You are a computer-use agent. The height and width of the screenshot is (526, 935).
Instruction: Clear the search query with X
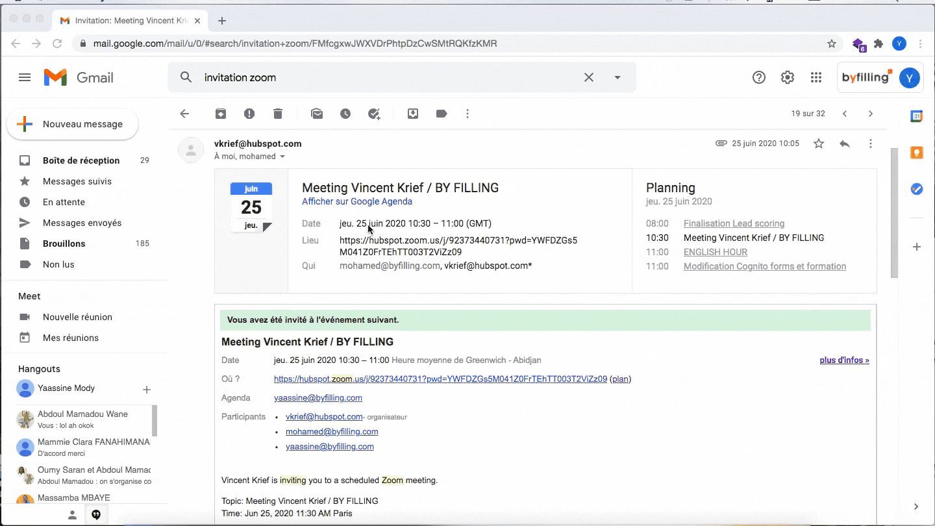[589, 77]
